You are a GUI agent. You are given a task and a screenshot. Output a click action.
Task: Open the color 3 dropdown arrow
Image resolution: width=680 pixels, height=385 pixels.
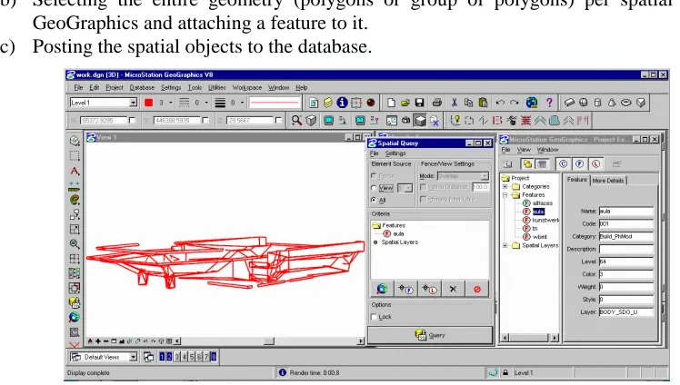pyautogui.click(x=170, y=103)
